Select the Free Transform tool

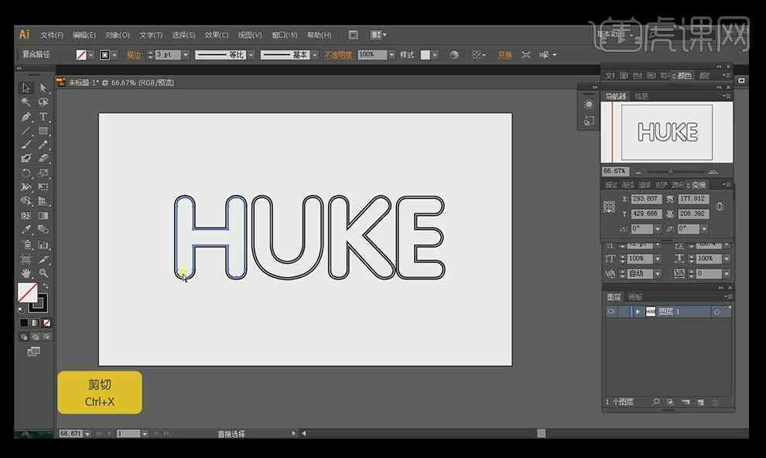click(43, 186)
